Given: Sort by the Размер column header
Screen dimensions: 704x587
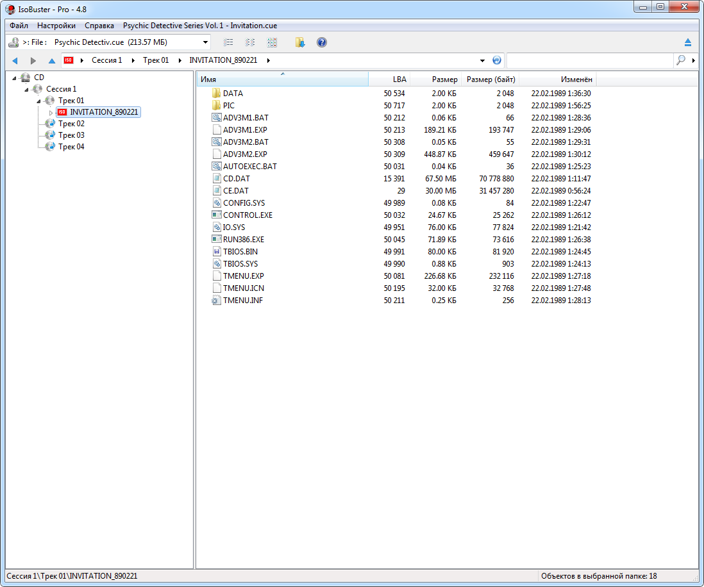Looking at the screenshot, I should pos(436,79).
